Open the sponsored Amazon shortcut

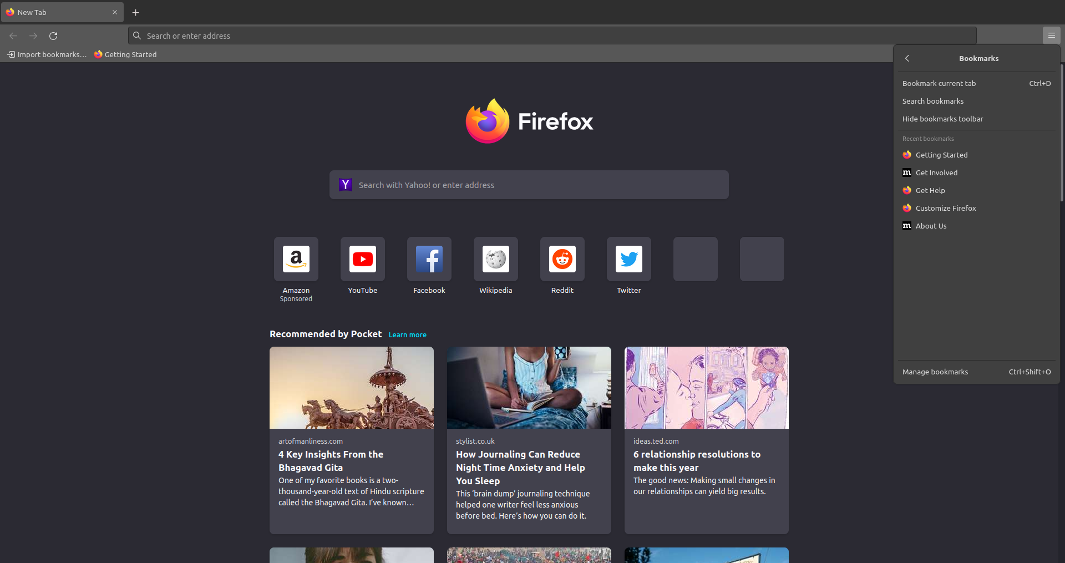point(296,259)
